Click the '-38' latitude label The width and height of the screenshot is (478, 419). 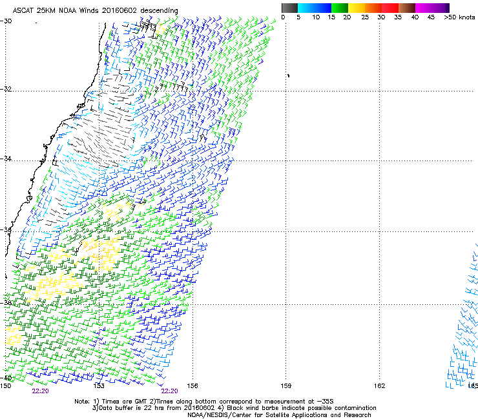6,303
